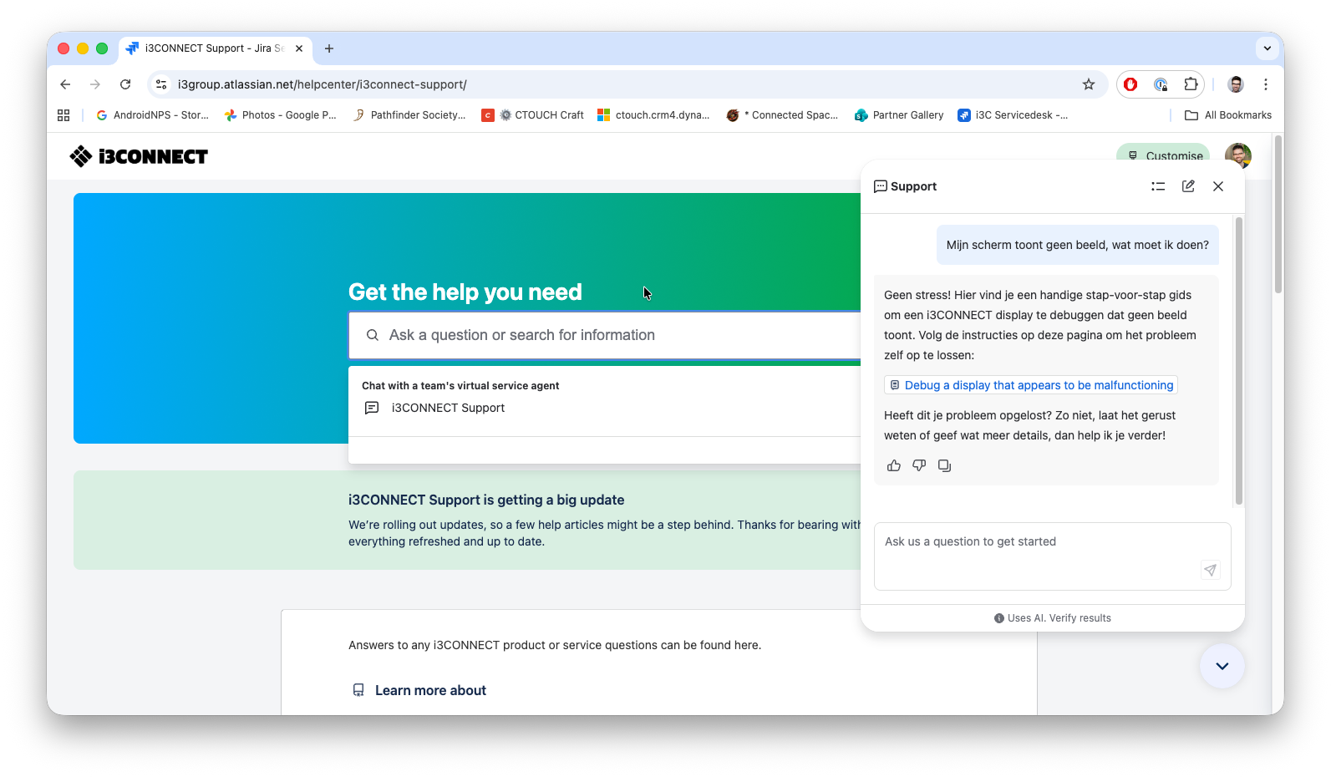Click the Learn more about heading

(430, 690)
